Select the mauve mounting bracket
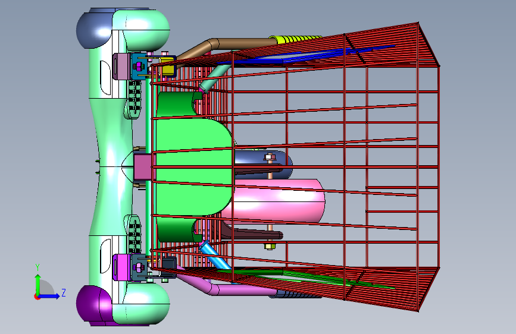The height and width of the screenshot is (334, 516). pyautogui.click(x=121, y=66)
